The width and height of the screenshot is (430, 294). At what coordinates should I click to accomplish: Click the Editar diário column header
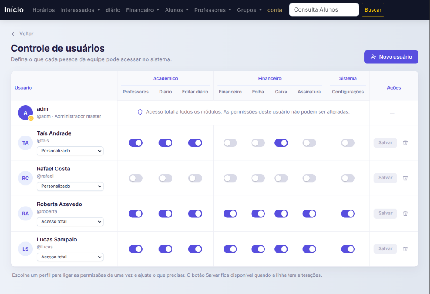pyautogui.click(x=195, y=92)
